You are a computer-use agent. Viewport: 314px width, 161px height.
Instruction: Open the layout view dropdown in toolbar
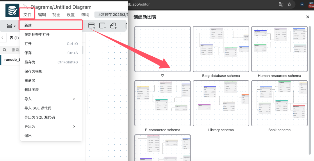click(11, 26)
